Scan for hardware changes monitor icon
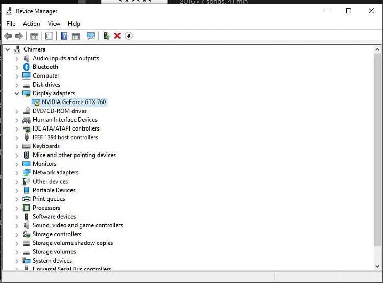 click(x=91, y=36)
